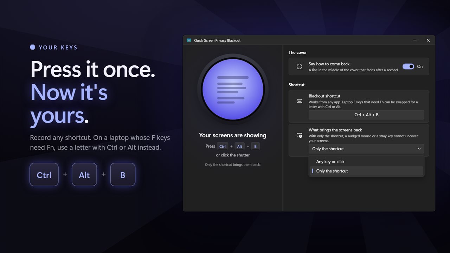The width and height of the screenshot is (450, 253).
Task: Click the small B key chip after Press
Action: (256, 147)
